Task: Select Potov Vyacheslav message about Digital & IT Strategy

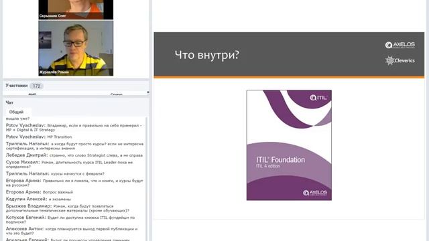Action: pyautogui.click(x=74, y=128)
